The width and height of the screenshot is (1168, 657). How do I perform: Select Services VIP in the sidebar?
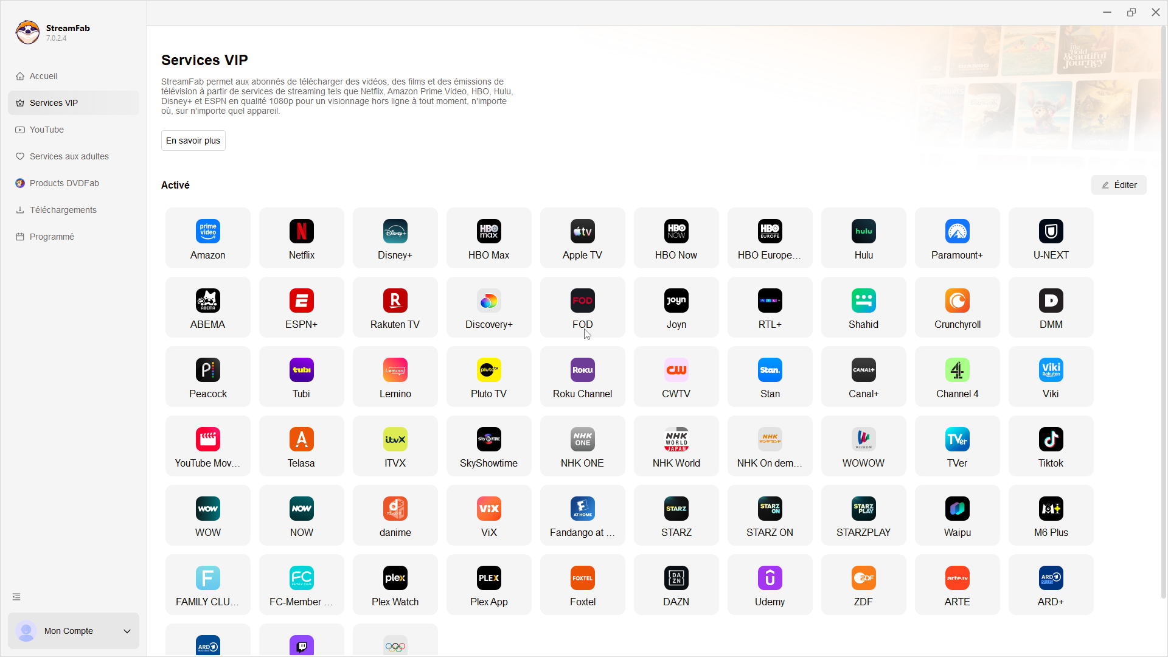[x=74, y=103]
